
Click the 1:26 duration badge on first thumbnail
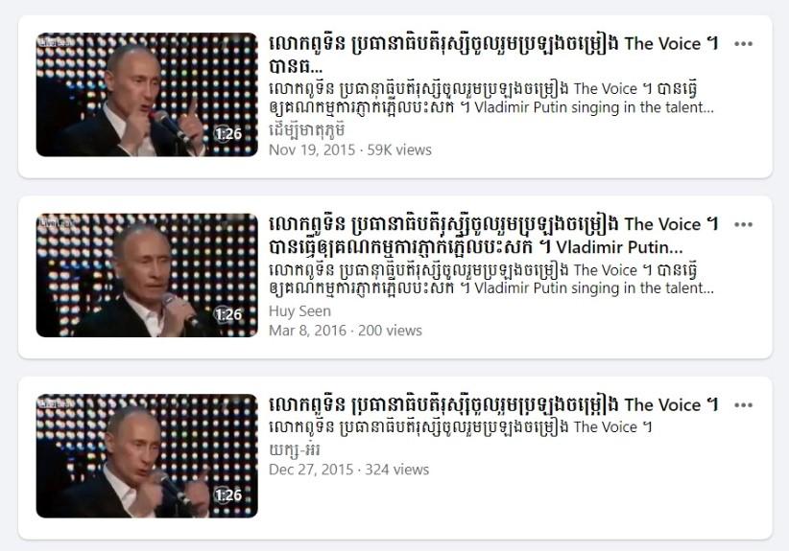click(228, 134)
